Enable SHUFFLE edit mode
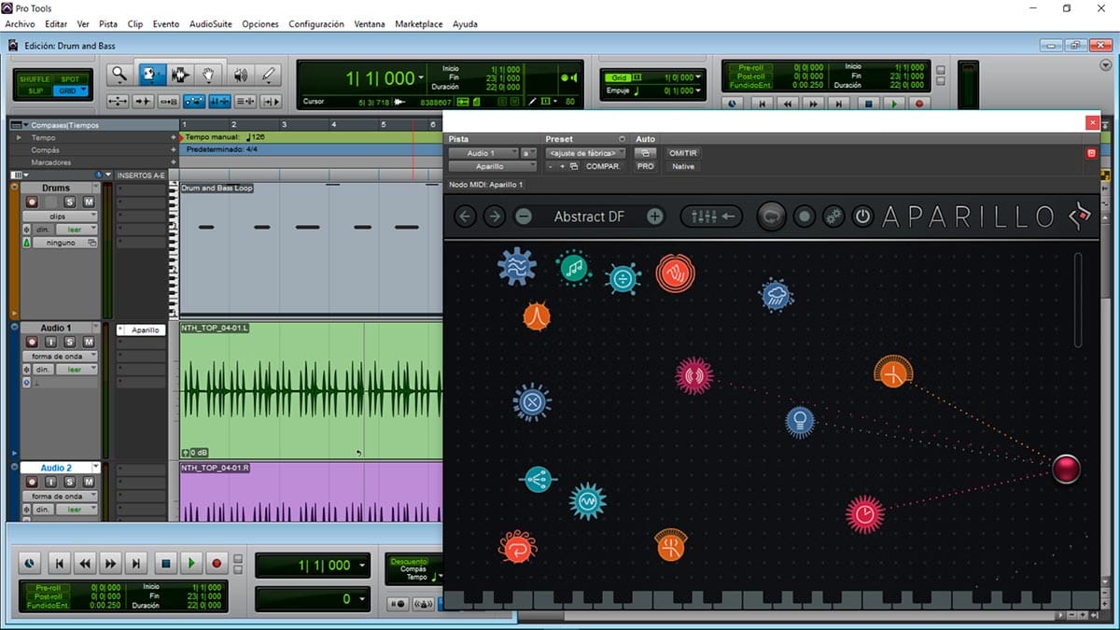Viewport: 1120px width, 630px height. pyautogui.click(x=35, y=79)
